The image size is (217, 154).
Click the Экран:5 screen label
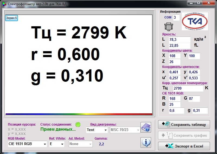tap(11, 18)
